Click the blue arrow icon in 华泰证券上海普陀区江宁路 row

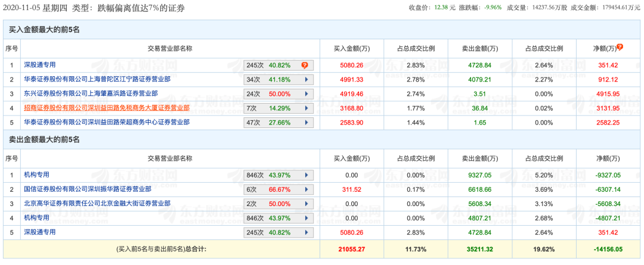(x=306, y=79)
